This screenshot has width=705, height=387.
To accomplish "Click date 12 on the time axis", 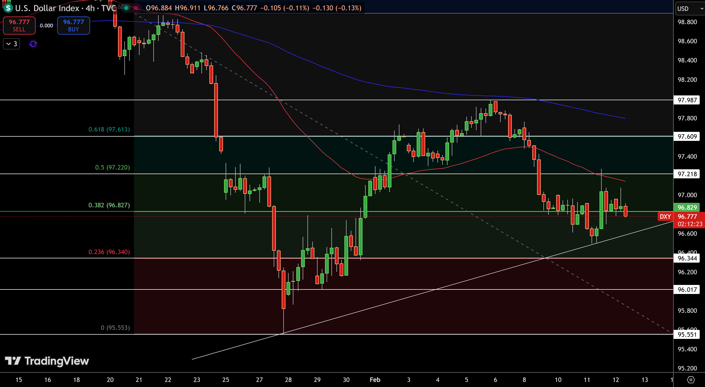I will (x=616, y=380).
